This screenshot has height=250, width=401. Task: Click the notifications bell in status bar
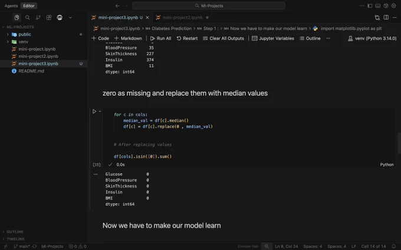point(393,246)
